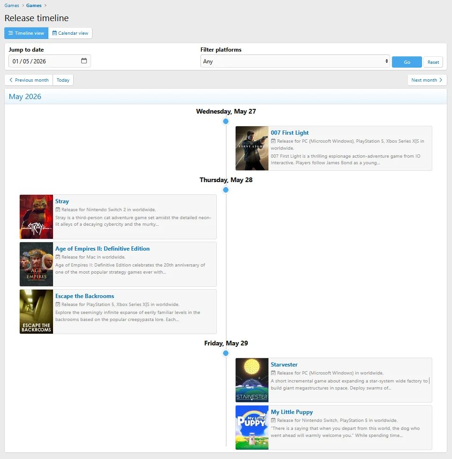Switch to Timeline view tab
The image size is (452, 459).
[x=26, y=33]
